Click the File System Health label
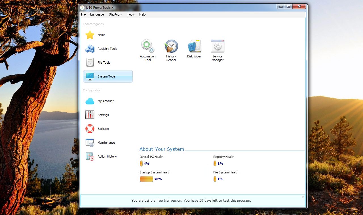The image size is (363, 215). click(226, 172)
